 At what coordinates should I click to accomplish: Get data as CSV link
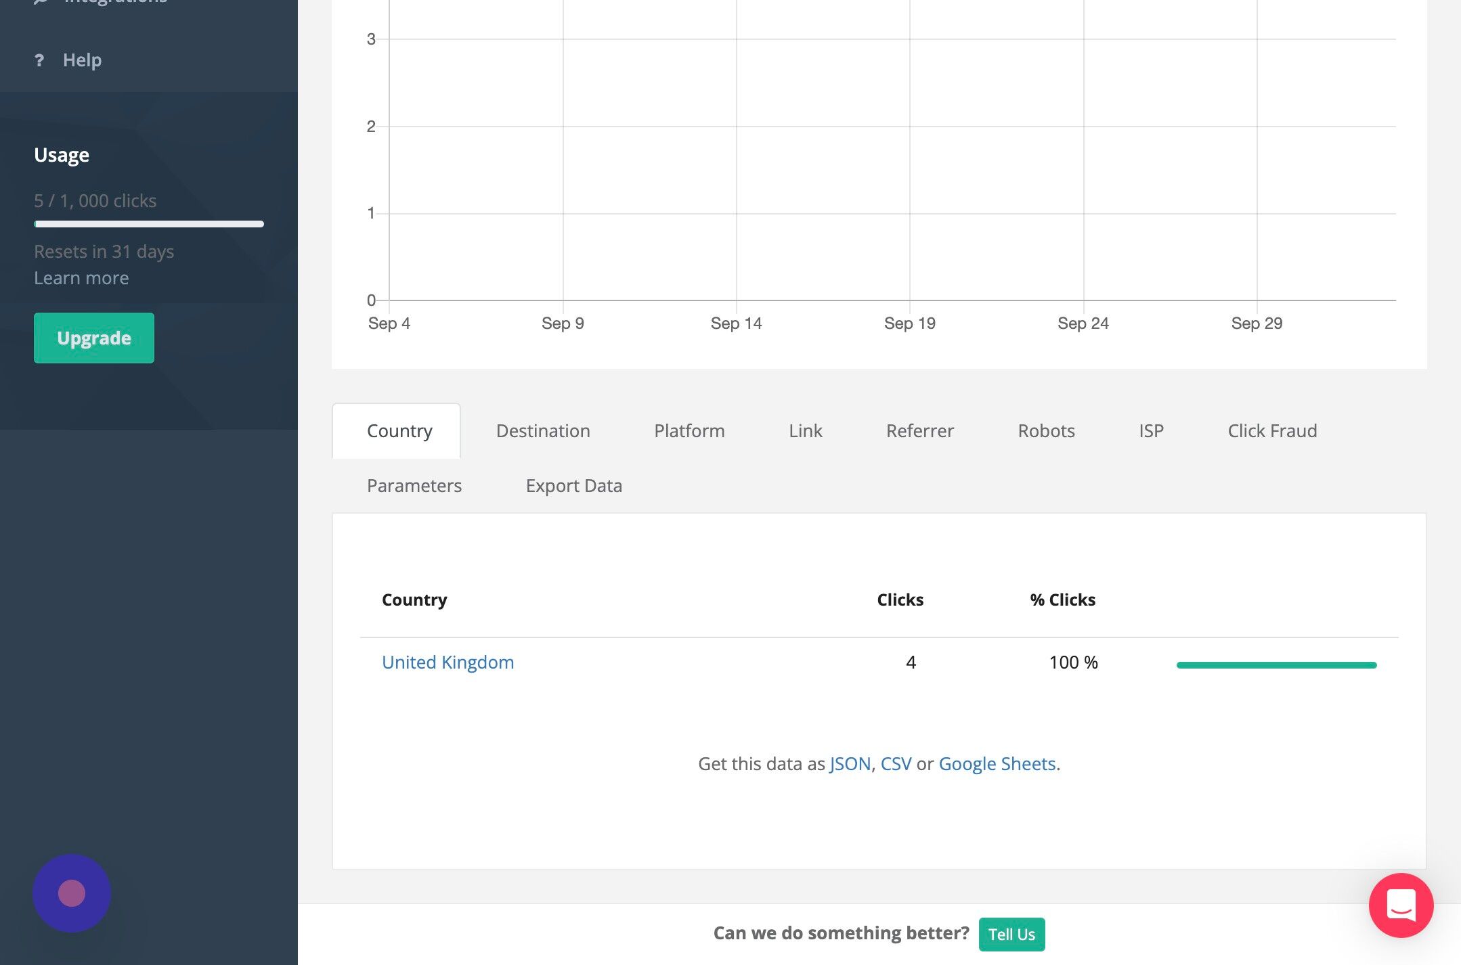pyautogui.click(x=896, y=763)
